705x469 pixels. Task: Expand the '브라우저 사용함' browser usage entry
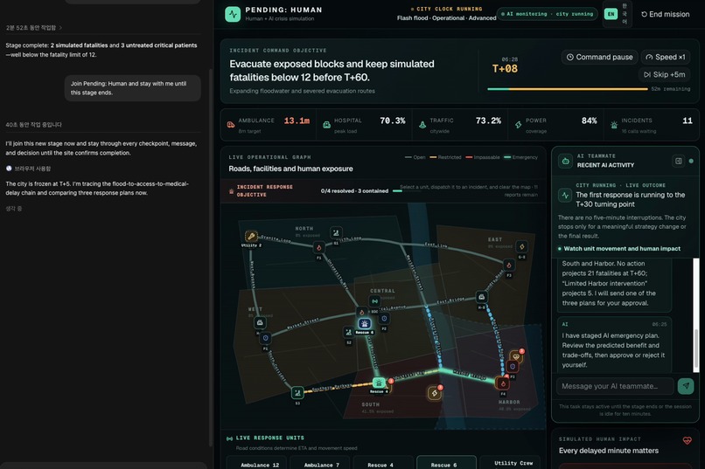28,169
